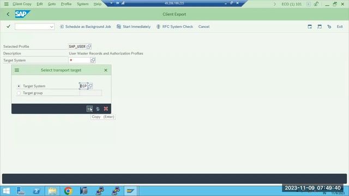Open the Windows Start menu
The image size is (349, 196).
(6, 191)
